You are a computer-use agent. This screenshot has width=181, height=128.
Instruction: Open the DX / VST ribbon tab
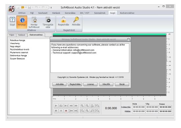tap(85, 13)
